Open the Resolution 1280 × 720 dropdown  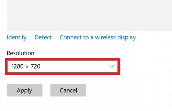56,66
